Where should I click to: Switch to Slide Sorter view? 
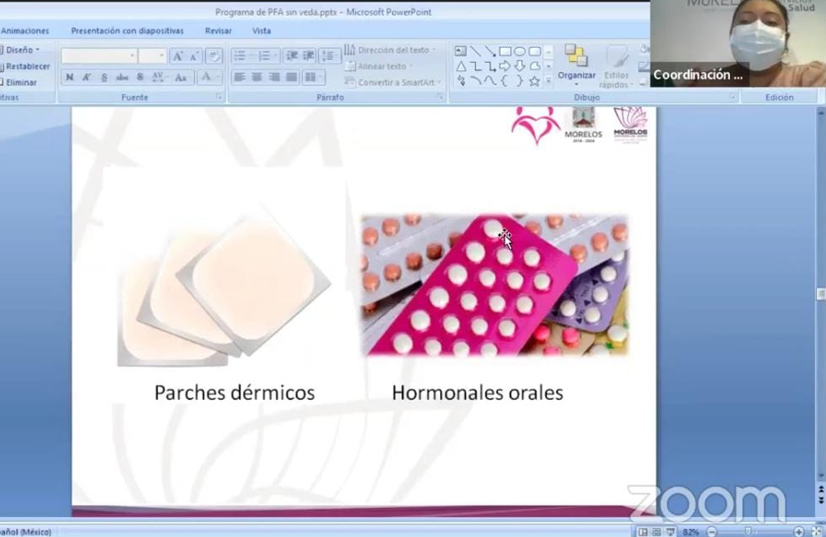click(x=657, y=532)
